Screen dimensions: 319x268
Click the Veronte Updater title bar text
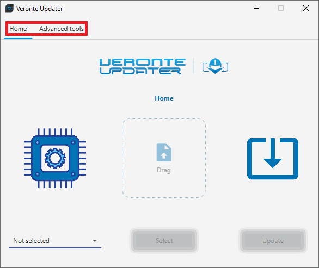[40, 9]
